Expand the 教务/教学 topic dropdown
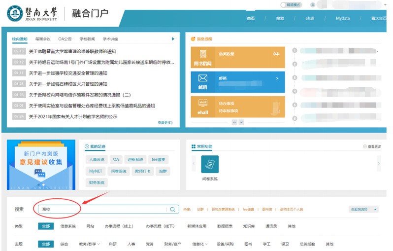The width and height of the screenshot is (393, 251). (89, 244)
